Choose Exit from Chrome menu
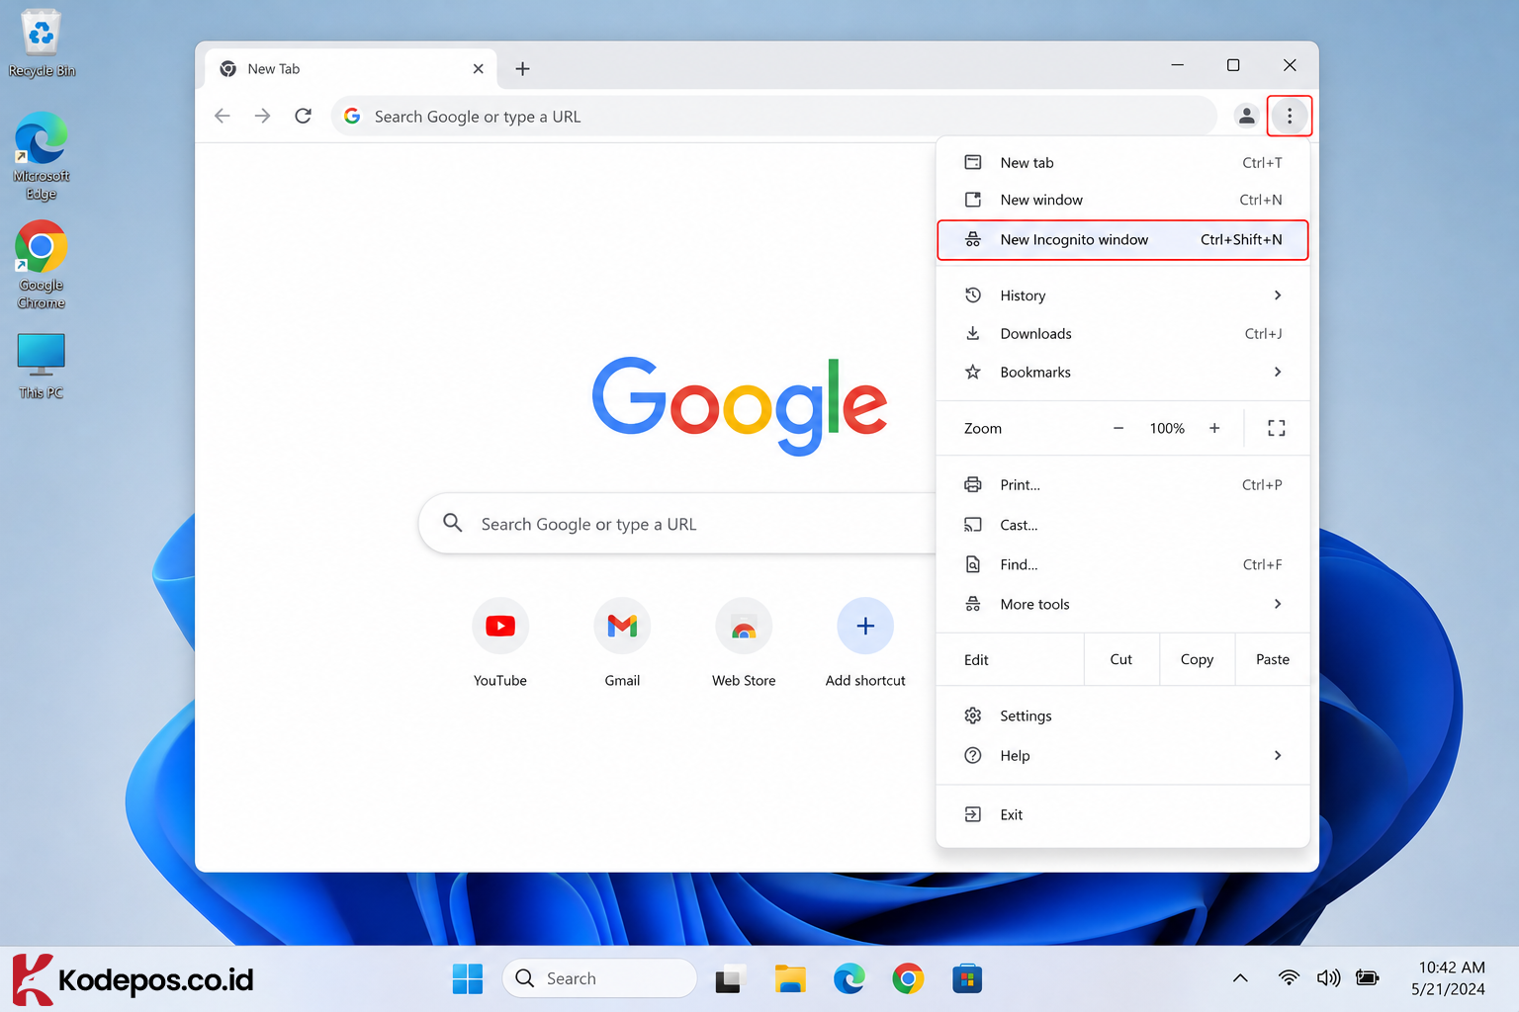 pyautogui.click(x=1122, y=814)
